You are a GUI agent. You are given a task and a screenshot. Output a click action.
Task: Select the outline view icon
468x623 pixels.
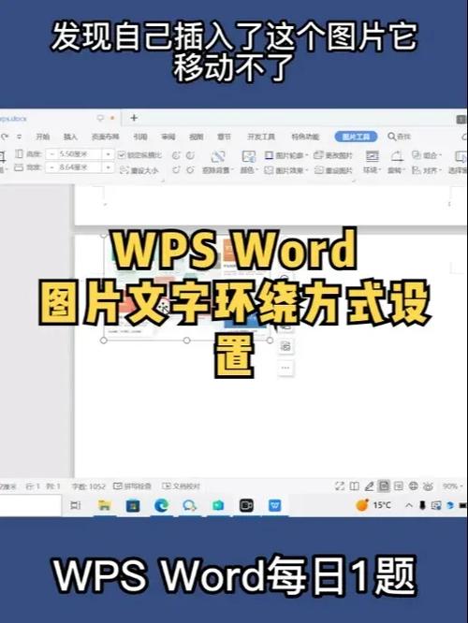399,485
